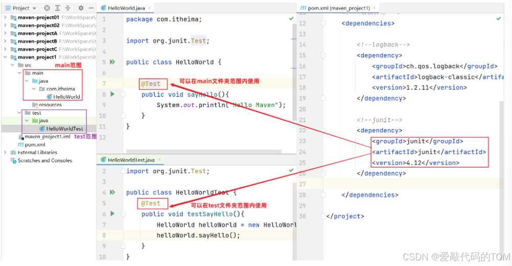
Task: Collapse the maven_project1 module
Action: coord(5,57)
